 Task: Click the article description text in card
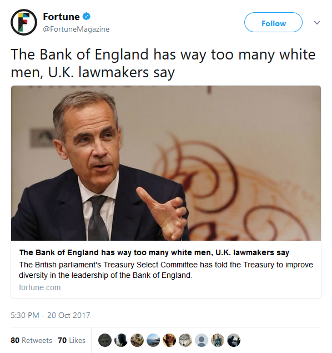pyautogui.click(x=166, y=270)
